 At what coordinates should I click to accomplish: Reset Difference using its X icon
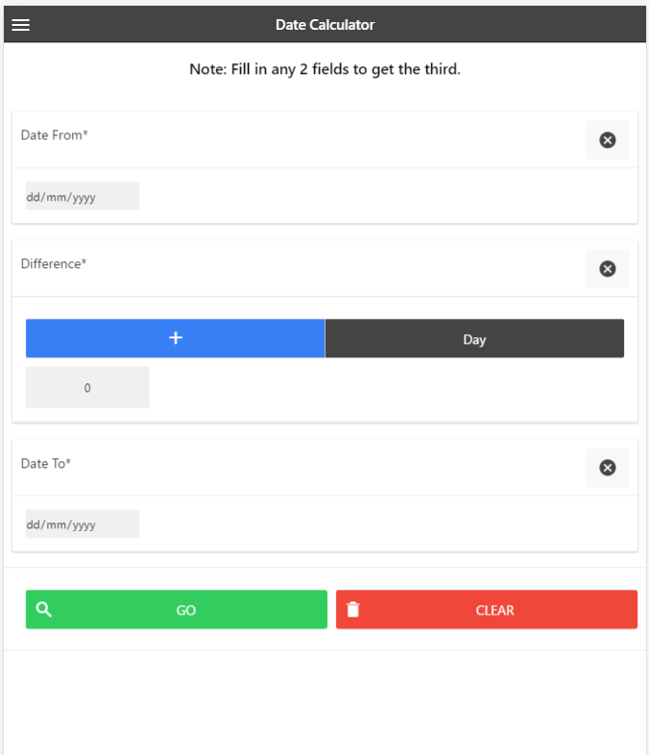click(x=607, y=269)
